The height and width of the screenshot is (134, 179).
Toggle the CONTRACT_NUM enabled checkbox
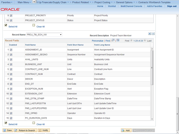[11, 74]
